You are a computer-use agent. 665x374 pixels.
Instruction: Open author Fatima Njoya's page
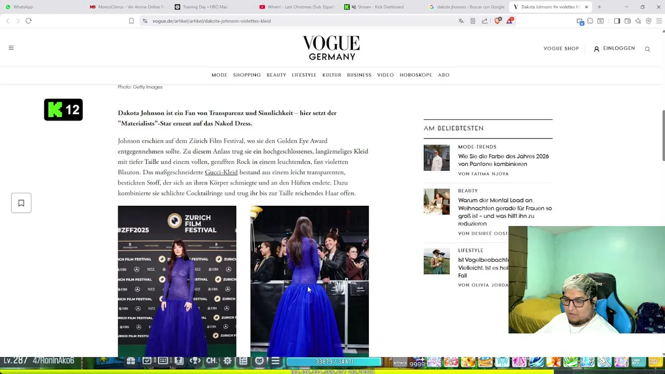click(x=490, y=174)
